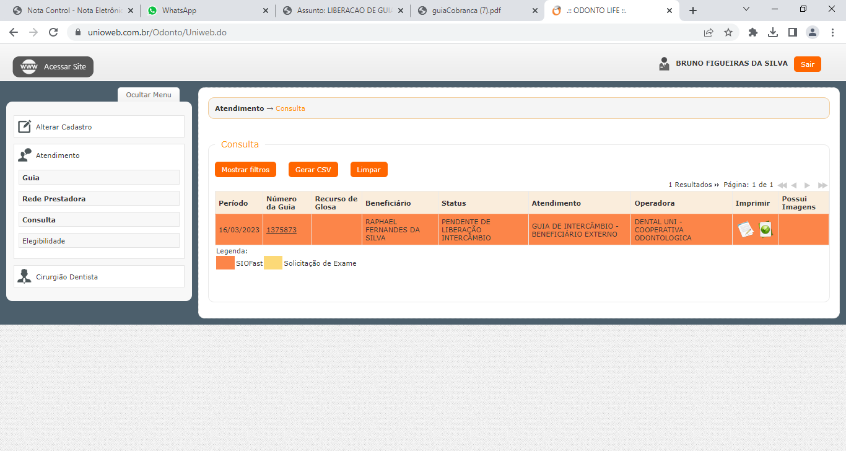Open the Chrome side panel
846x451 pixels.
click(793, 32)
